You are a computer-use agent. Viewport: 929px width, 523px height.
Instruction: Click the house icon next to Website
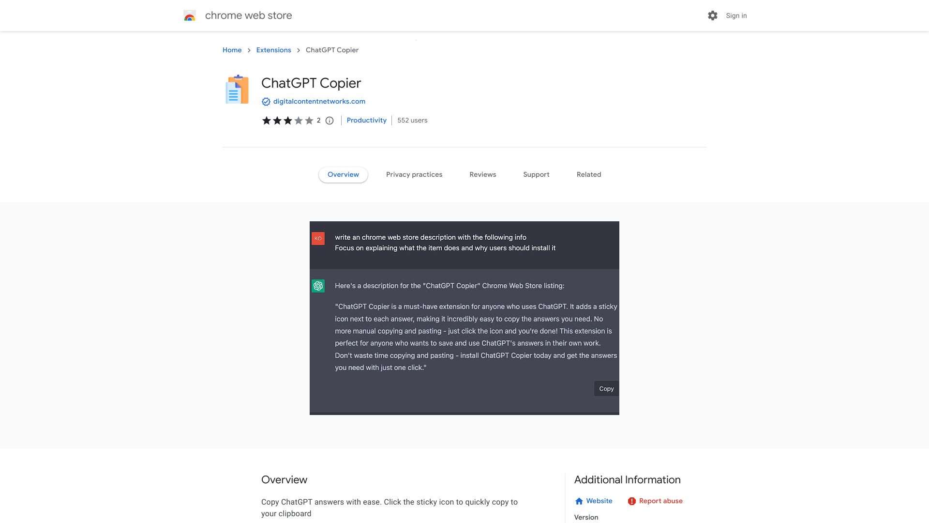(579, 501)
